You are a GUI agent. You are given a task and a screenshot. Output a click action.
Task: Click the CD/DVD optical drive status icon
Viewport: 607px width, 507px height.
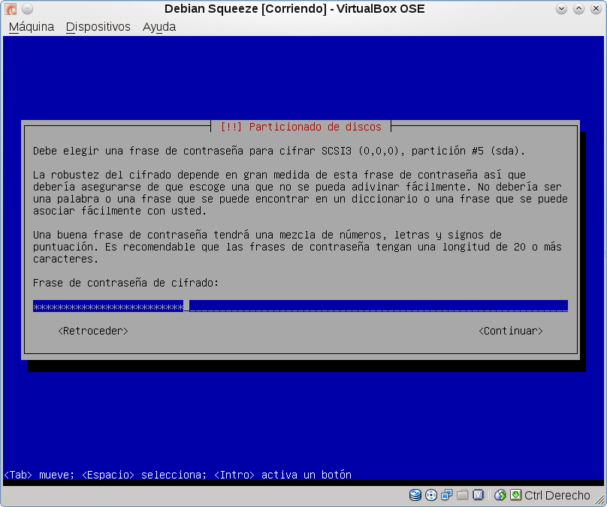431,495
